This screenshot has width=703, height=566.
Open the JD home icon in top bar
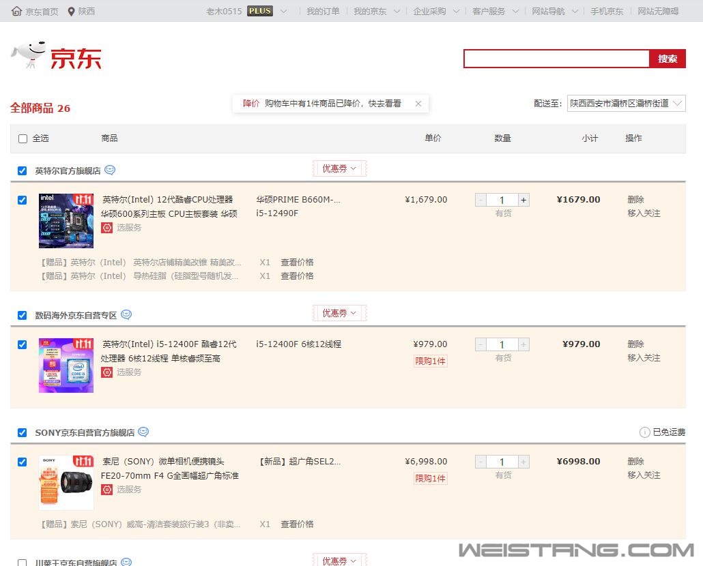(16, 11)
